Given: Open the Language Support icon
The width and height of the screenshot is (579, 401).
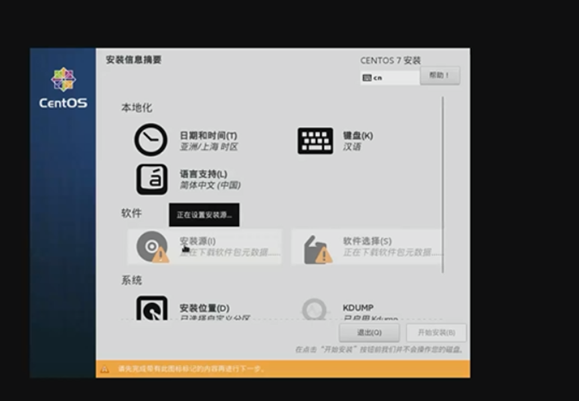Looking at the screenshot, I should pos(152,179).
